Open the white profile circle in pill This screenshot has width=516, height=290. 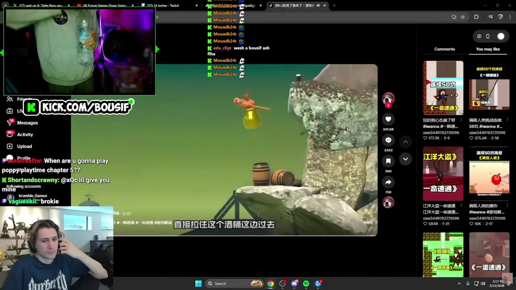[x=501, y=36]
